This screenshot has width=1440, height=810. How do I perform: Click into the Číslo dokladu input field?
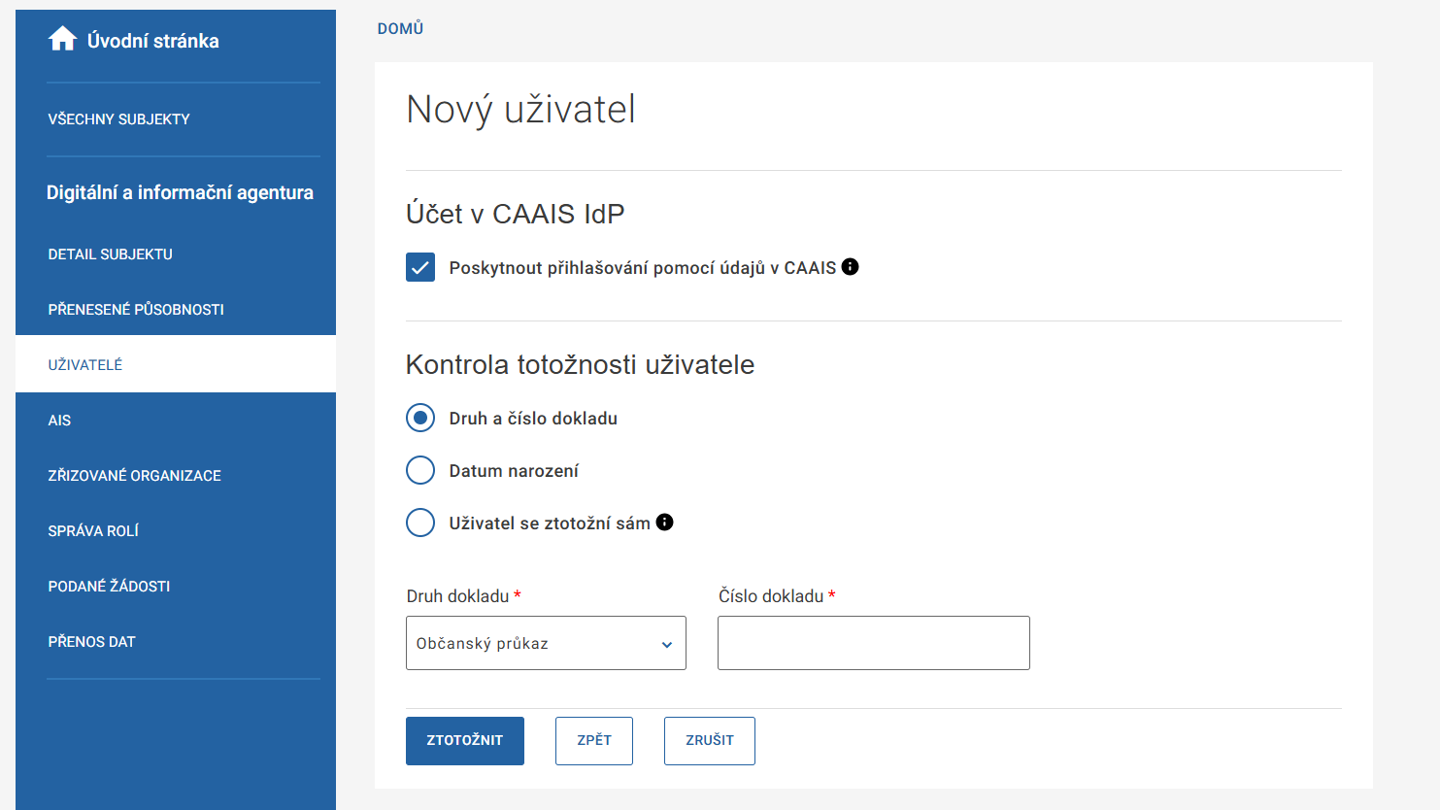point(873,643)
